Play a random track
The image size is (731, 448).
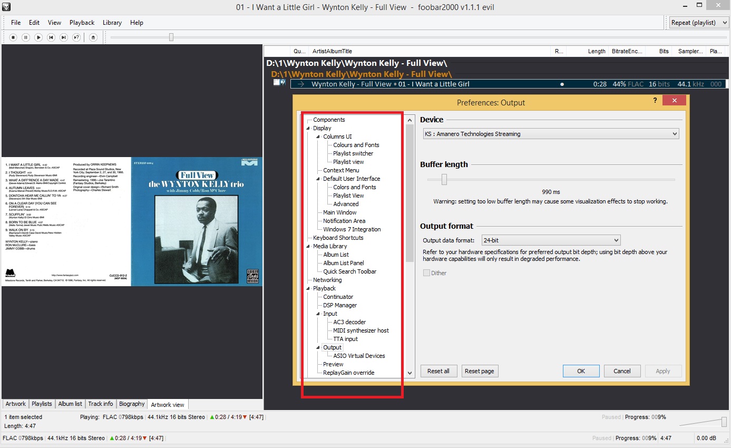pyautogui.click(x=76, y=37)
